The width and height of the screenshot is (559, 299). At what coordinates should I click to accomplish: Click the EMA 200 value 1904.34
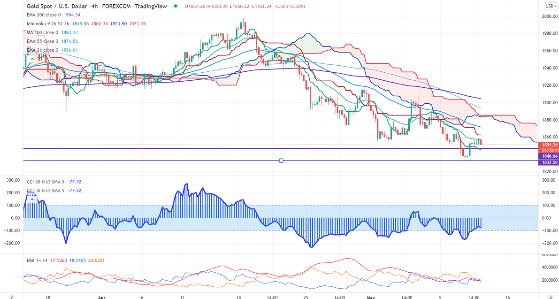pyautogui.click(x=72, y=15)
